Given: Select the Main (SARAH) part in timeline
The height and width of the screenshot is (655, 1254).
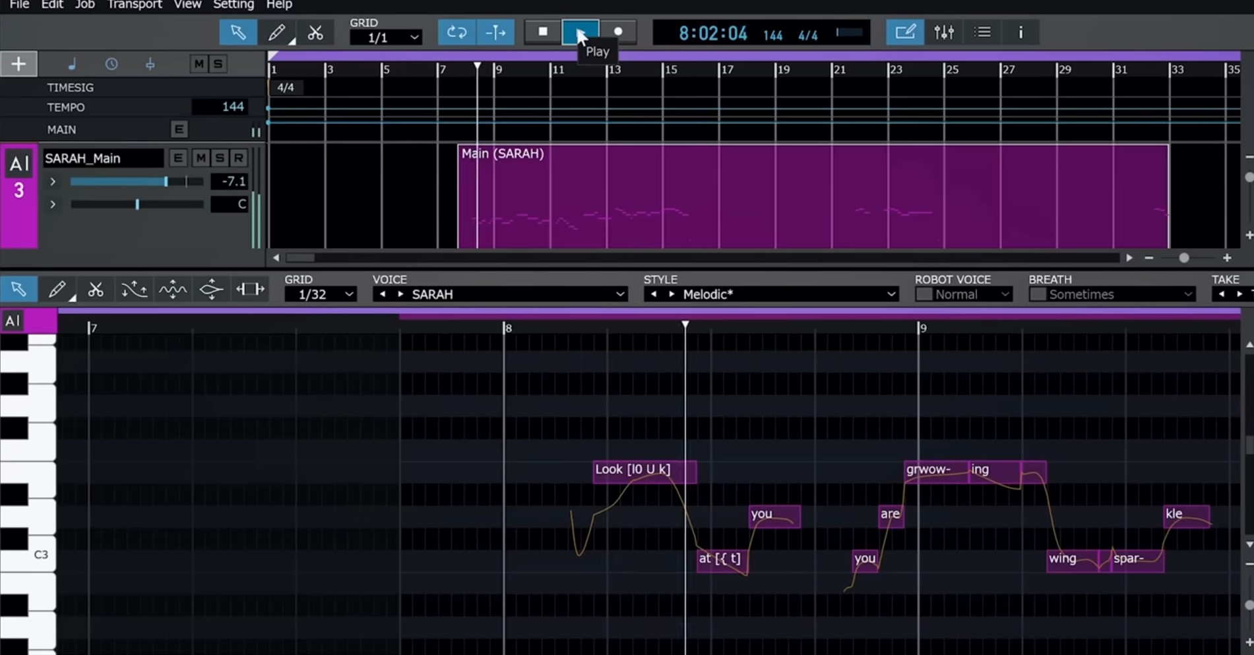Looking at the screenshot, I should [813, 196].
